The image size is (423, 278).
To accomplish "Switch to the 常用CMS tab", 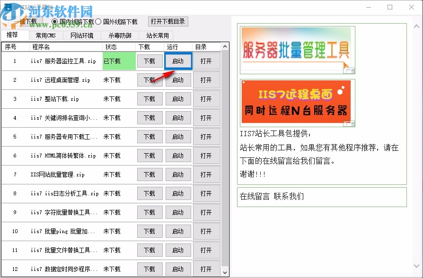I will 45,35.
